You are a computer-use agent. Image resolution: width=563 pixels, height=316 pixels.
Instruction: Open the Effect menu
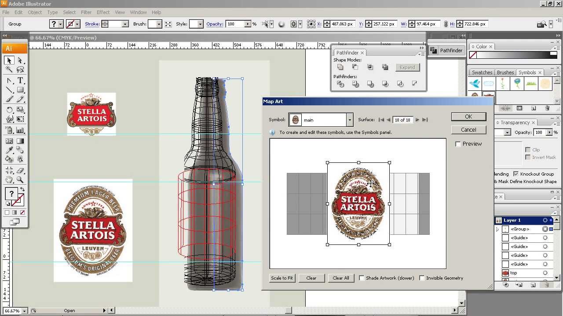coord(103,12)
